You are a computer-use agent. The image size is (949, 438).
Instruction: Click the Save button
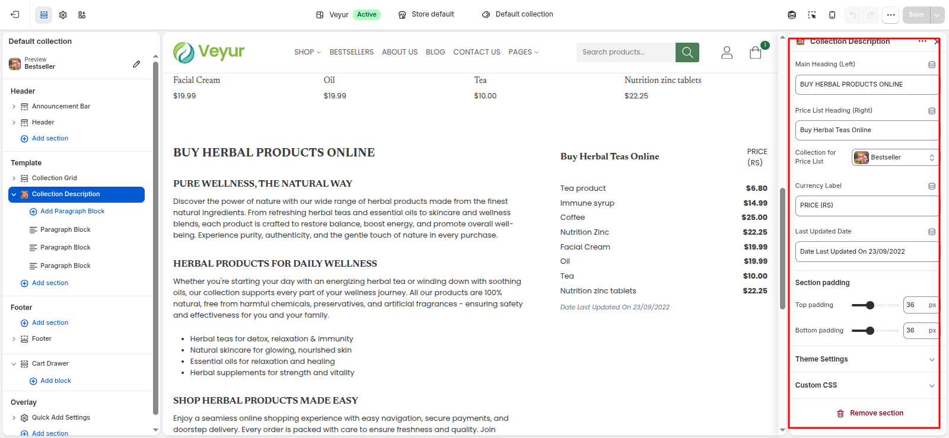(916, 15)
